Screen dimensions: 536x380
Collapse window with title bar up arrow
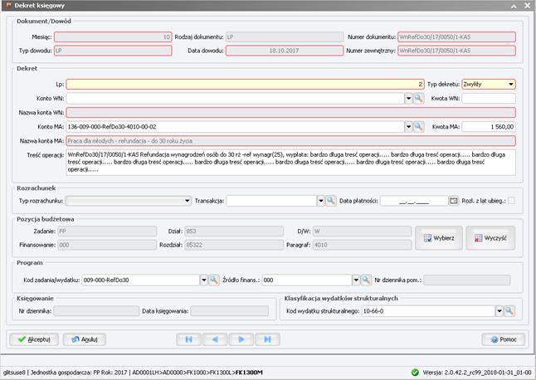tap(514, 6)
